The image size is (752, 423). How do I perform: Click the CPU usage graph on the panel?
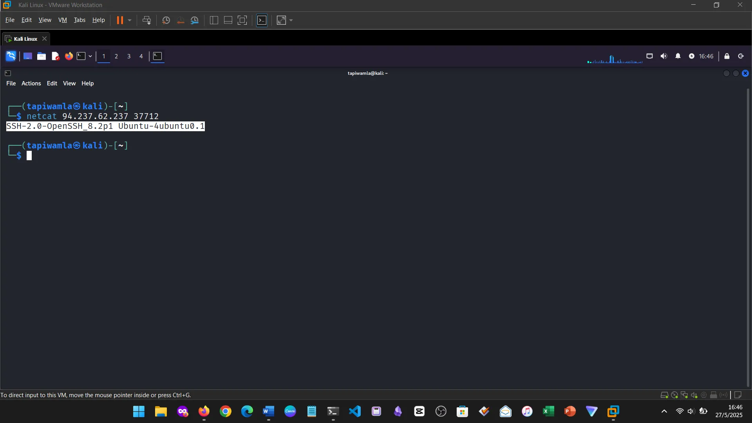614,58
